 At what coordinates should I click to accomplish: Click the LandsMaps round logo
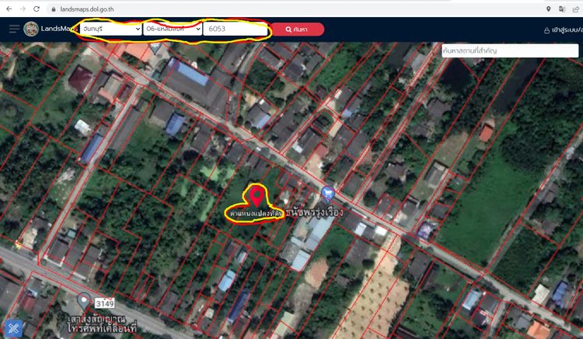point(31,30)
